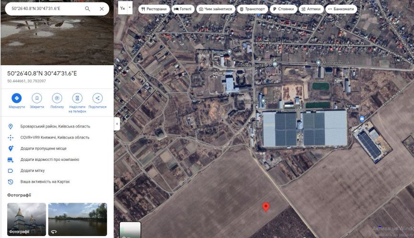Open Маршрути directions button
Screen dimensions: 414x238
pyautogui.click(x=17, y=98)
